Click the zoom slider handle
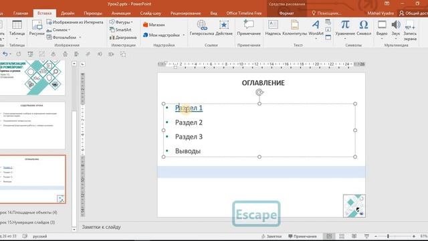Viewport: 428px width, 241px height. [x=388, y=236]
